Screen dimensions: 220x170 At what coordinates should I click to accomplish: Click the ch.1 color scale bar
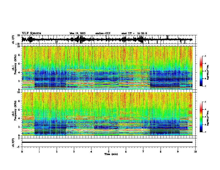click(201, 71)
